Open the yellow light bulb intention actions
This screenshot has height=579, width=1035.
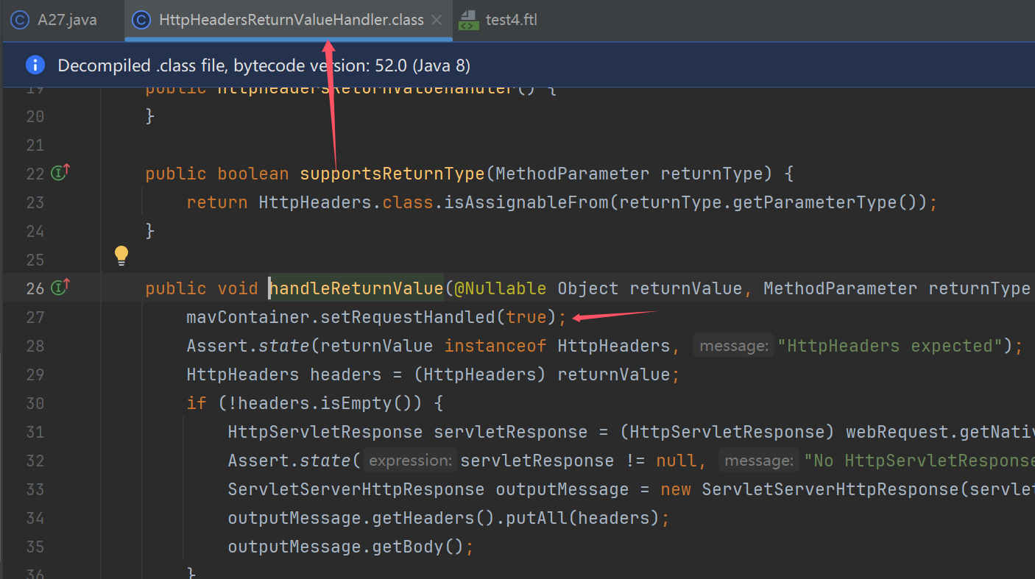[x=121, y=255]
